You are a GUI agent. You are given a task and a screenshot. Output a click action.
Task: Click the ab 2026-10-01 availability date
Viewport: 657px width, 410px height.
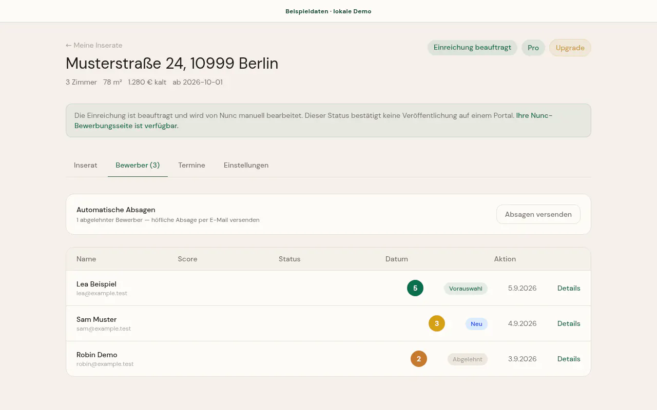198,82
